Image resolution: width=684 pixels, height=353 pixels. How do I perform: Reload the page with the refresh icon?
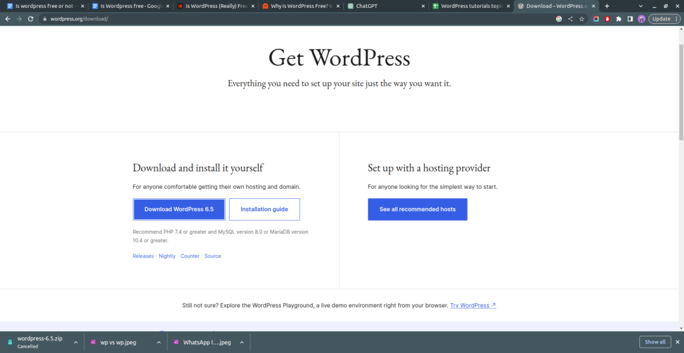coord(31,19)
